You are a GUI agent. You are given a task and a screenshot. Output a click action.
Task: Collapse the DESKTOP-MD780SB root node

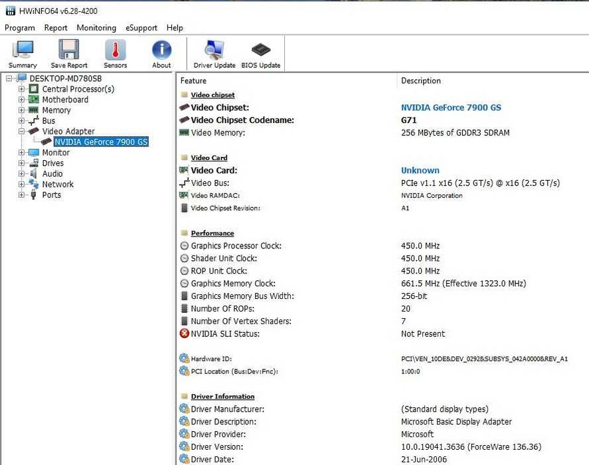[x=9, y=78]
